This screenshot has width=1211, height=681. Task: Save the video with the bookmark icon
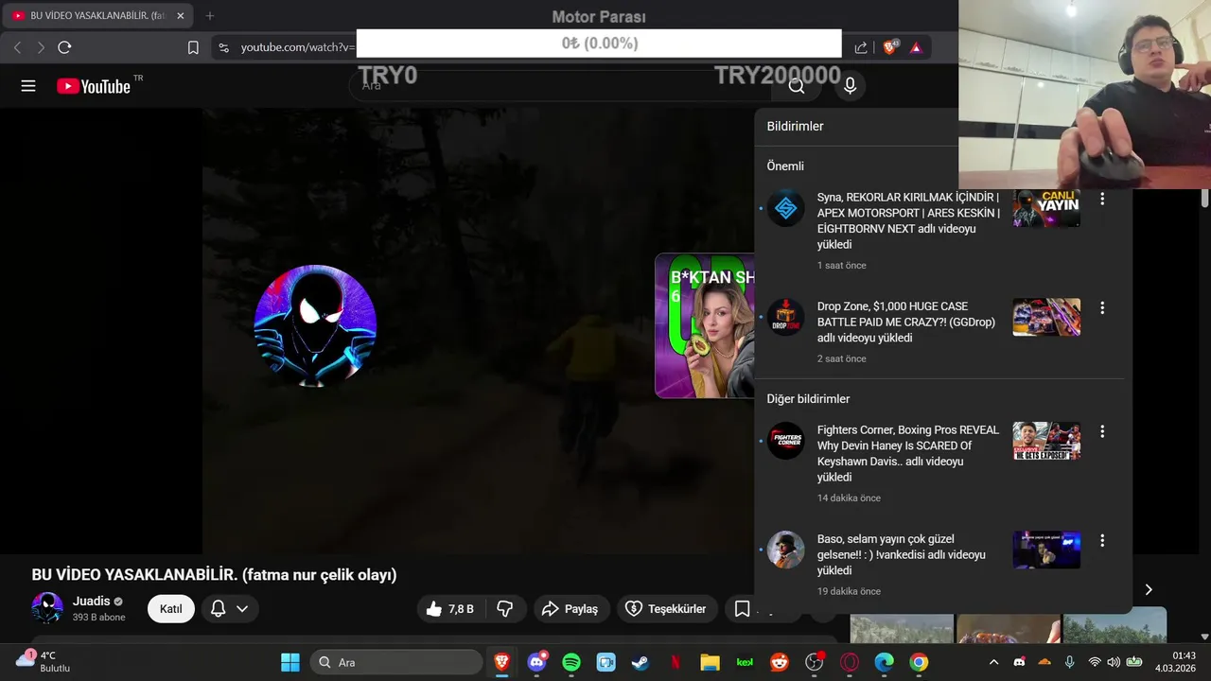coord(743,609)
